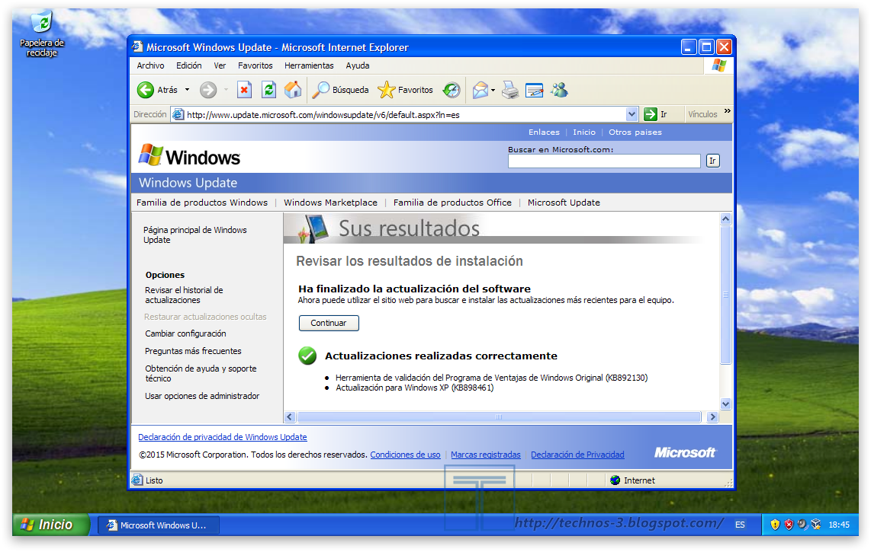Screen dimensions: 871x552
Task: Open the Marcas registradas link
Action: click(486, 455)
